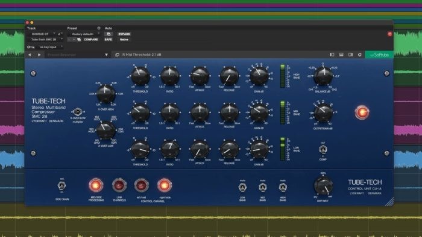
Task: Flip the Comp in/out switch
Action: pyautogui.click(x=323, y=149)
